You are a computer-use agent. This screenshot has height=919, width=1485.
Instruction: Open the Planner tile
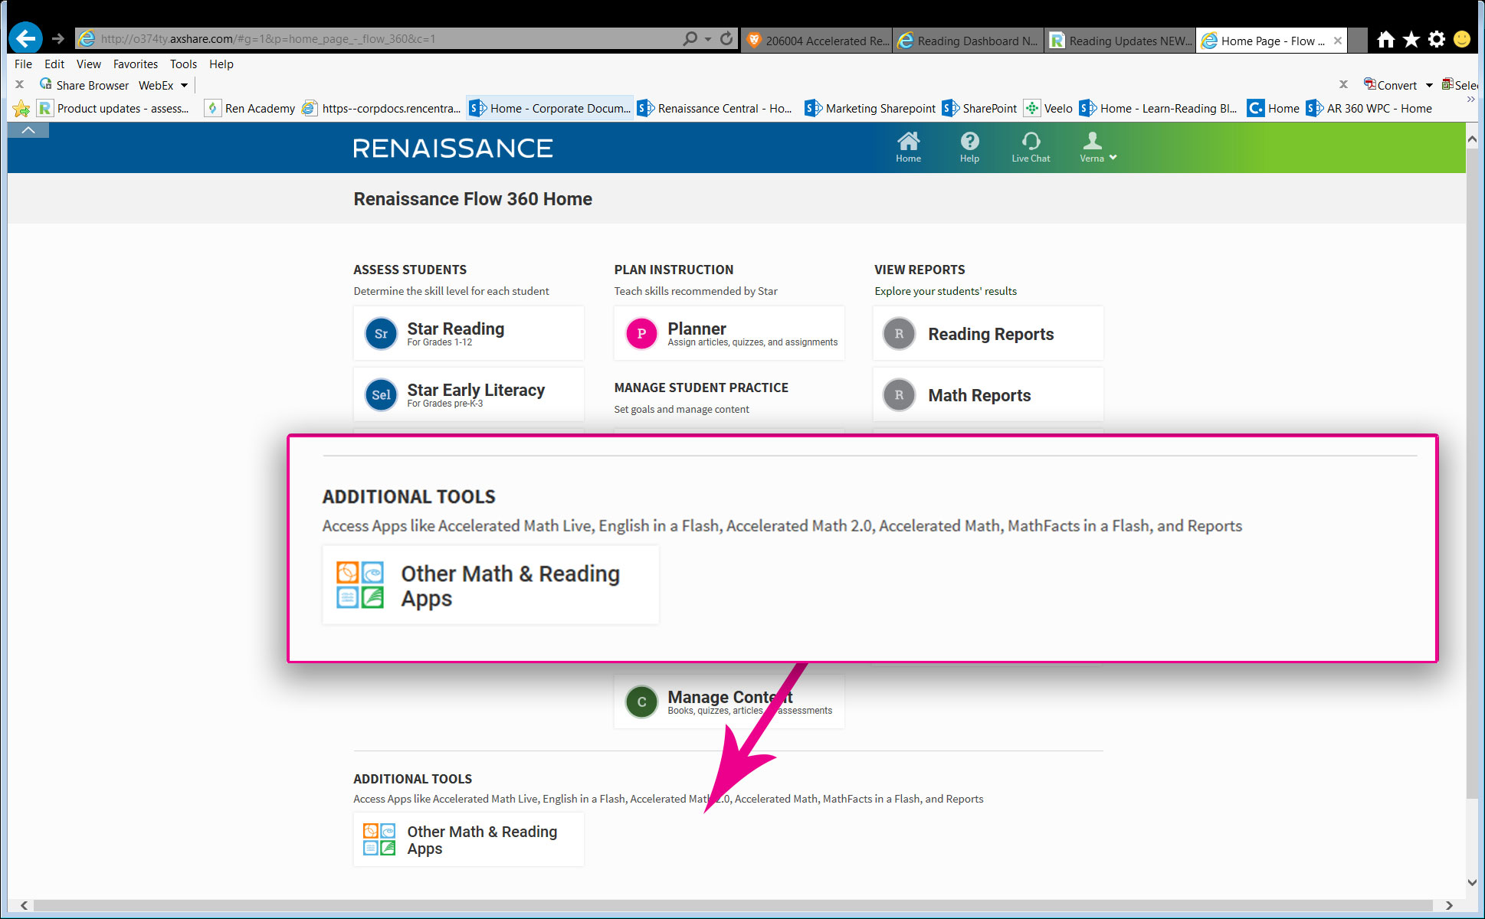(729, 333)
